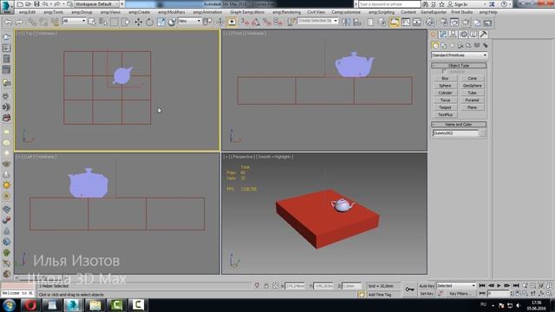Screen dimensions: 555x312
Task: Click the Teapot primitive button
Action: pos(445,107)
